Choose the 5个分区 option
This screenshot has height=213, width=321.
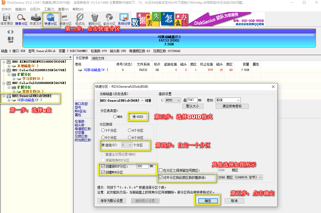pyautogui.click(x=109, y=138)
